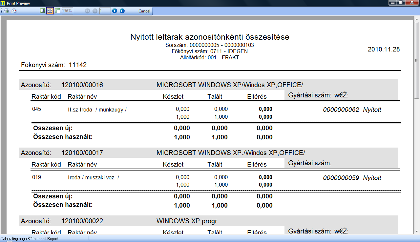
Task: Click identifier 120100/00017
Action: pos(82,153)
